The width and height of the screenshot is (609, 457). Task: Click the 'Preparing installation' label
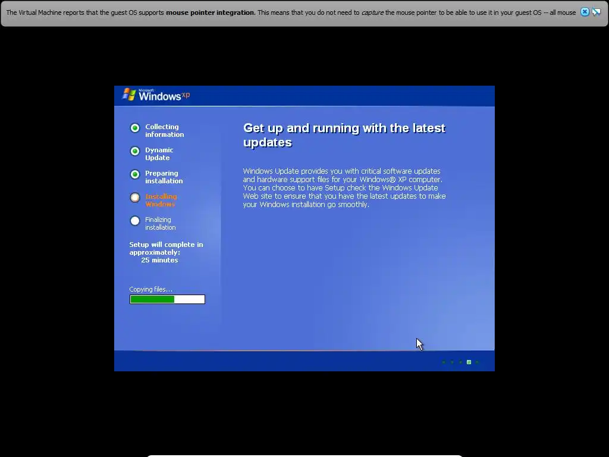(164, 177)
